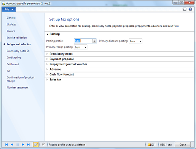This screenshot has width=196, height=149.
Task: Click the File menu dropdown arrow
Action: click(12, 10)
